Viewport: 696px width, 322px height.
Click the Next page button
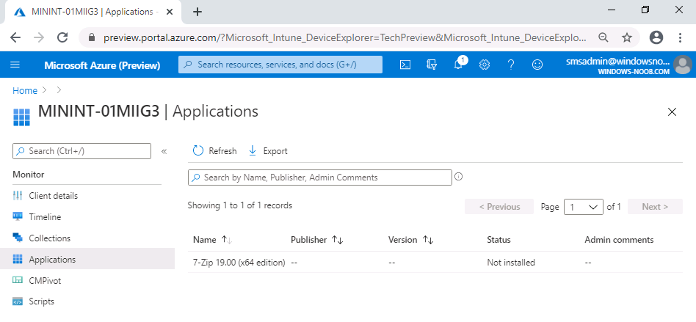pos(655,207)
